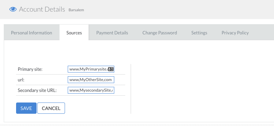Click the 'Secondary site URL:' label

point(37,90)
